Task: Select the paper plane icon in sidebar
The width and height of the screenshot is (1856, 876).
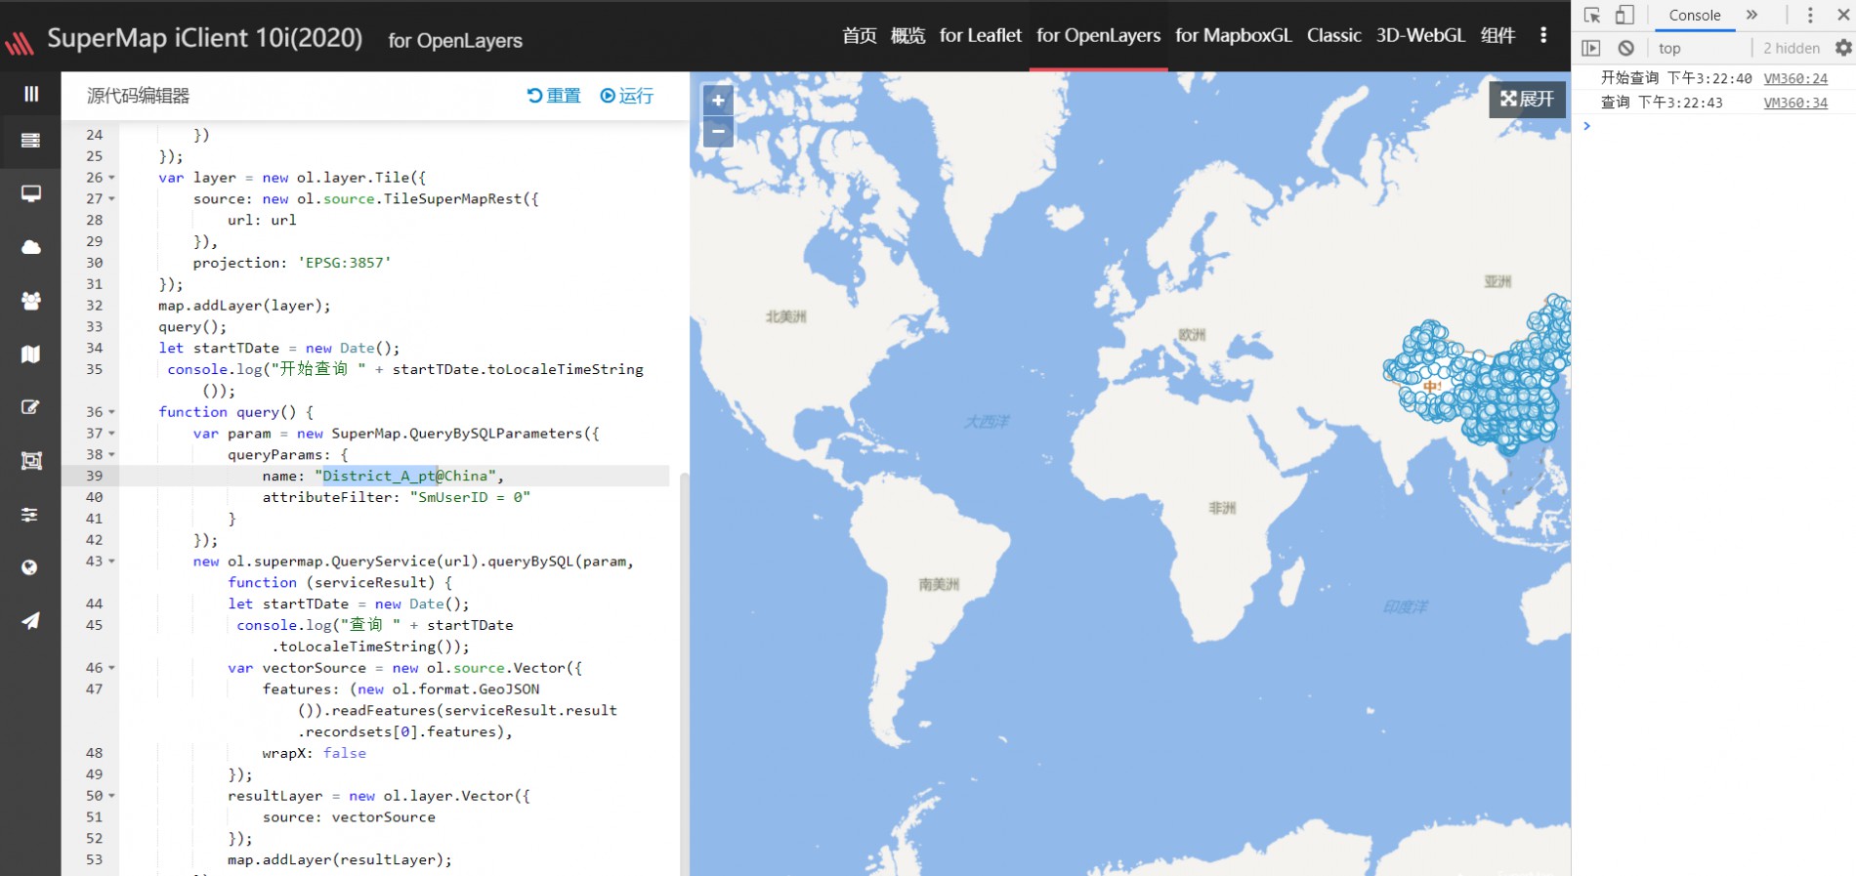Action: click(x=31, y=621)
